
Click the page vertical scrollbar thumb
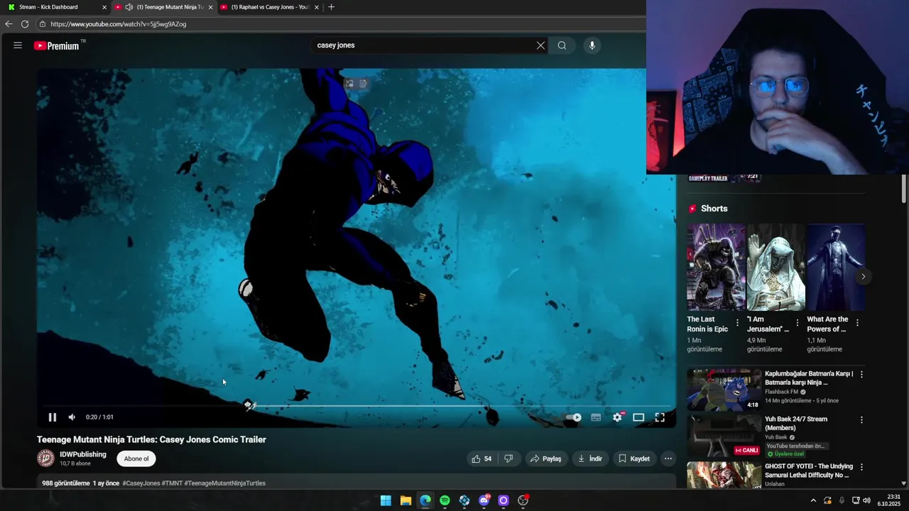click(x=903, y=188)
